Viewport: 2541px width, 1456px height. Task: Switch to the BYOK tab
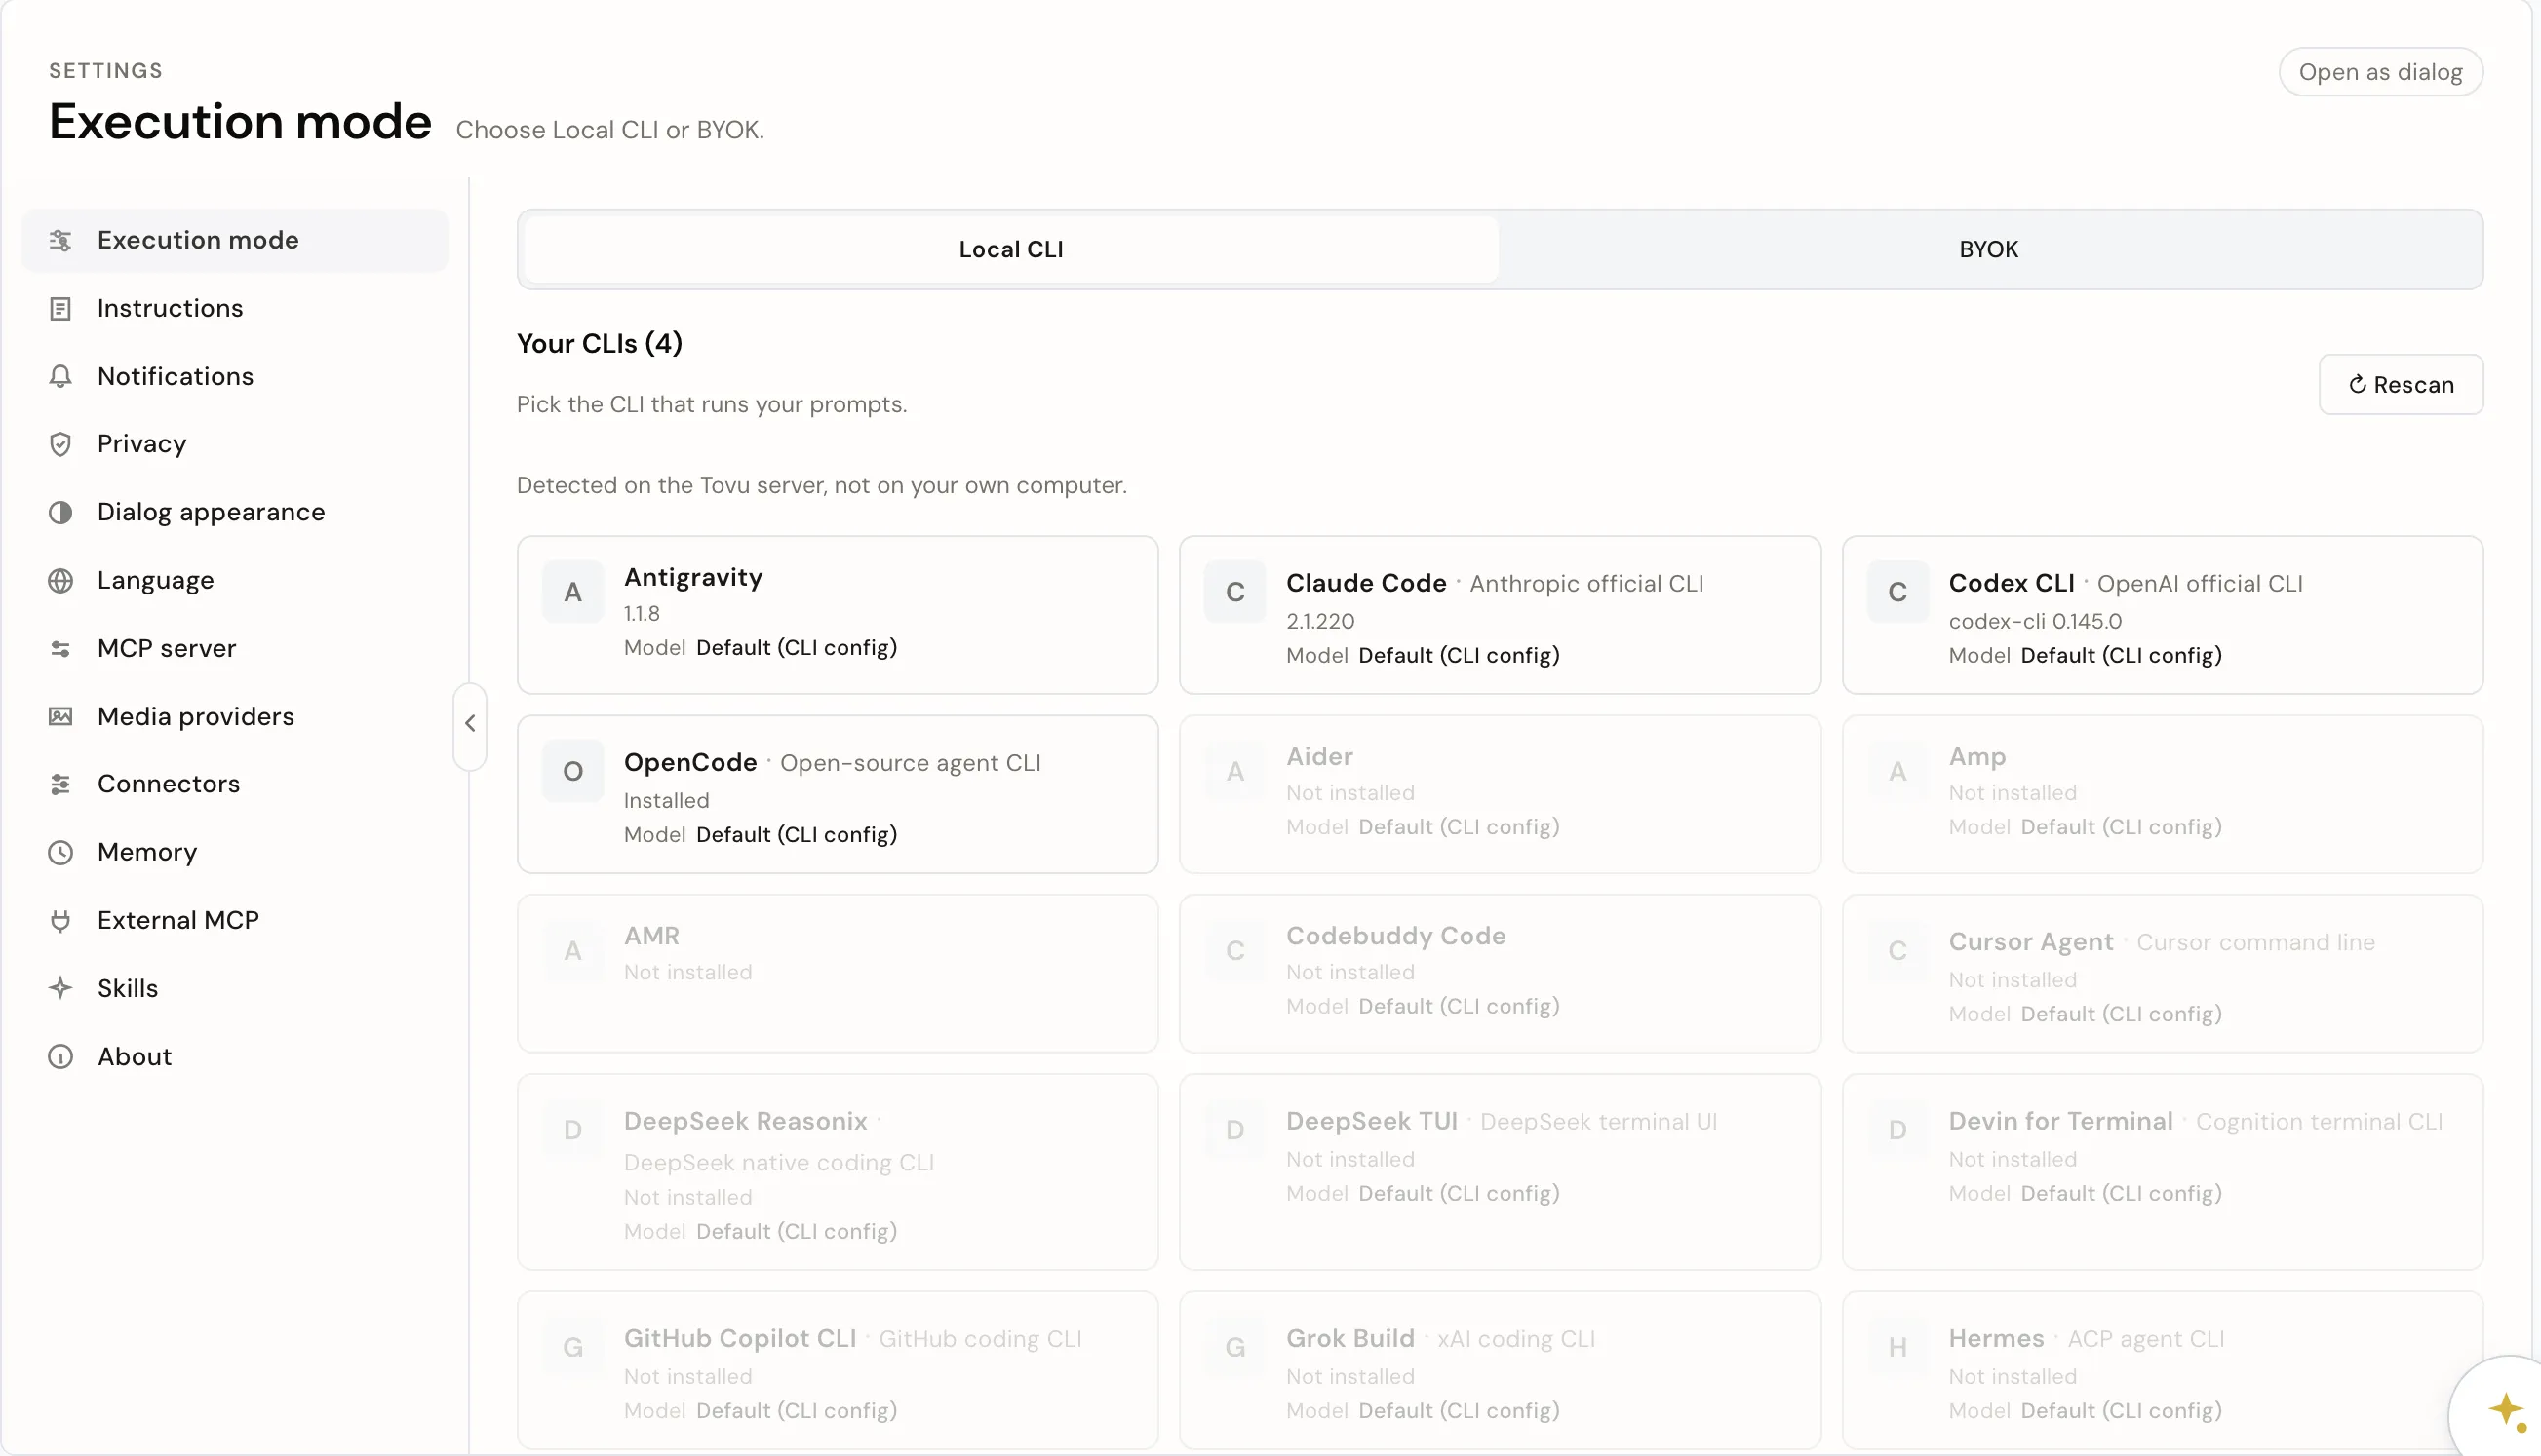click(1988, 249)
